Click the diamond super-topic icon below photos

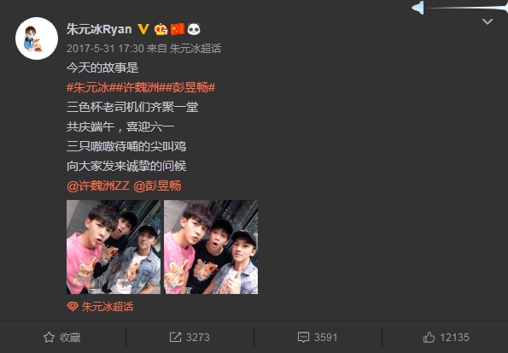(x=73, y=306)
